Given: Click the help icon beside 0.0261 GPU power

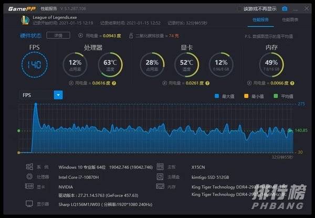Looking at the screenshot, I should point(207,83).
